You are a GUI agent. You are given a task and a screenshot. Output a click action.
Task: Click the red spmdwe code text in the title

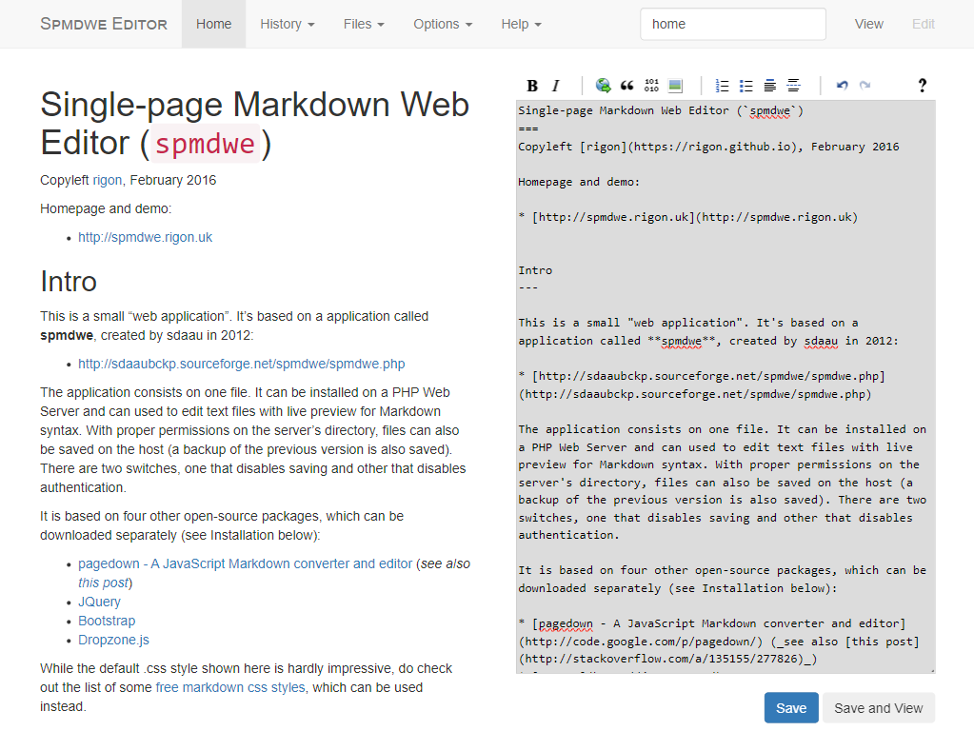tap(205, 144)
